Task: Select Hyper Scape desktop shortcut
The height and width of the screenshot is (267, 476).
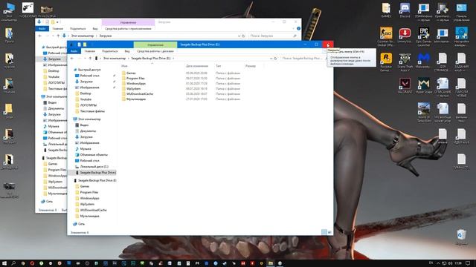Action: (423, 86)
